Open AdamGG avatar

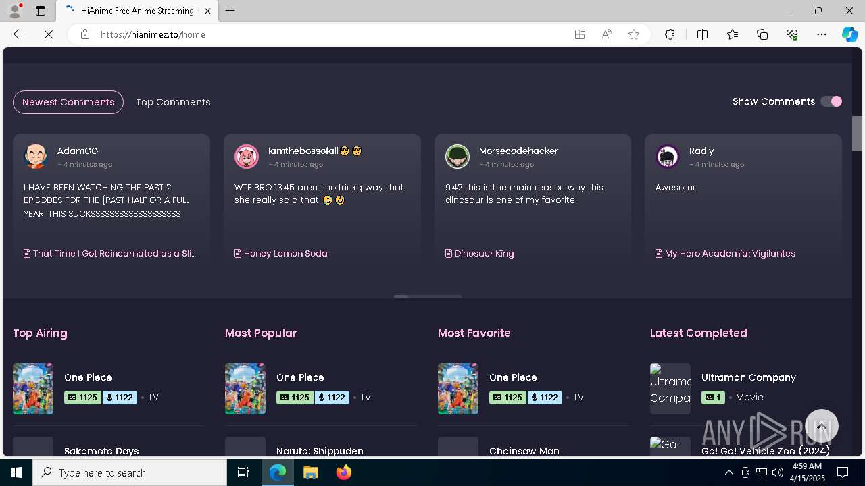[x=36, y=156]
